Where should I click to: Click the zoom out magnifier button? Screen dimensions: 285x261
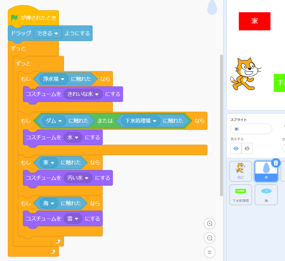click(x=210, y=238)
